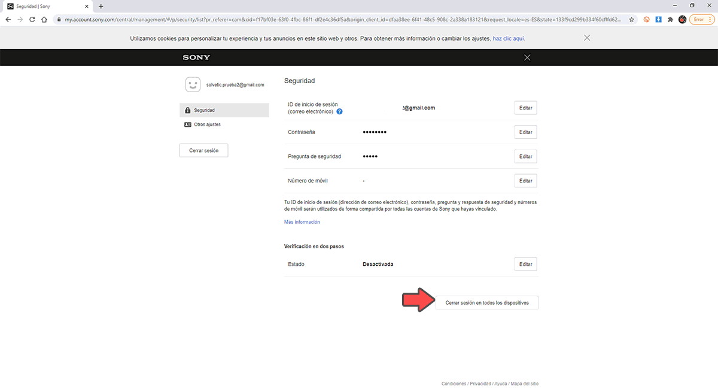Select Seguridad in the sidebar
The image size is (718, 389).
pos(224,110)
